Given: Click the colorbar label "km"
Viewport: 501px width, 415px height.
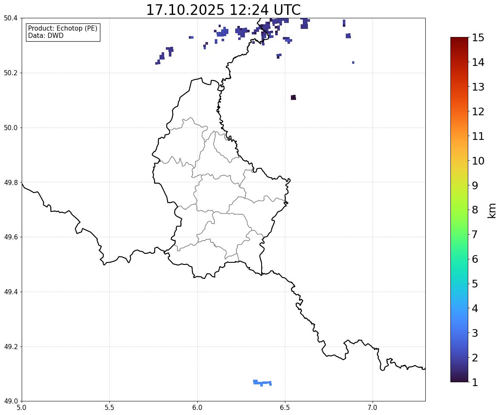Looking at the screenshot, I should coord(492,210).
